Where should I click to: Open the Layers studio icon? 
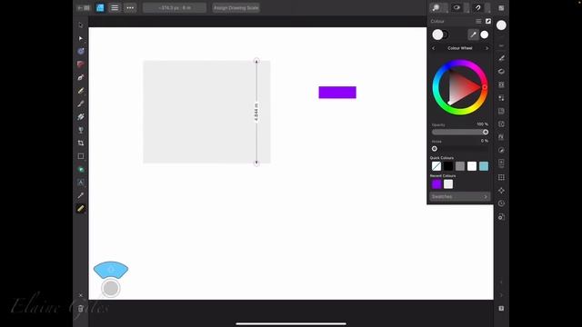coord(501,72)
